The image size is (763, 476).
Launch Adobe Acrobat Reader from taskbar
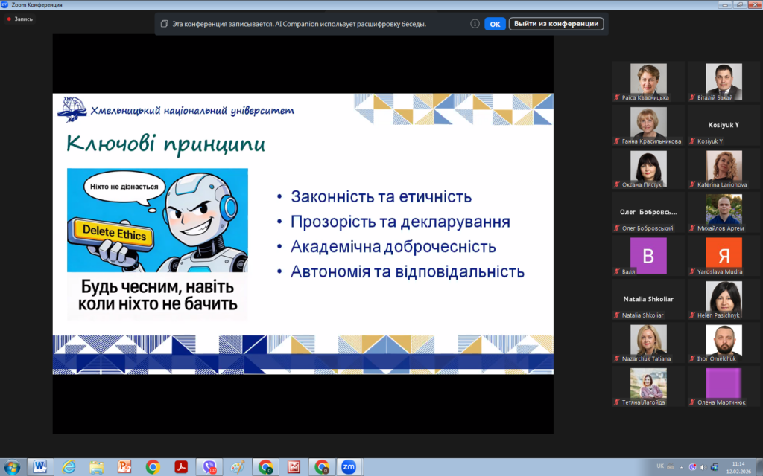[x=181, y=466]
